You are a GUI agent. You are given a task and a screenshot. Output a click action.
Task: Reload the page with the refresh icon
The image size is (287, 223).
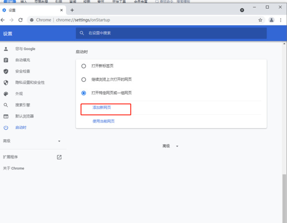pos(21,20)
